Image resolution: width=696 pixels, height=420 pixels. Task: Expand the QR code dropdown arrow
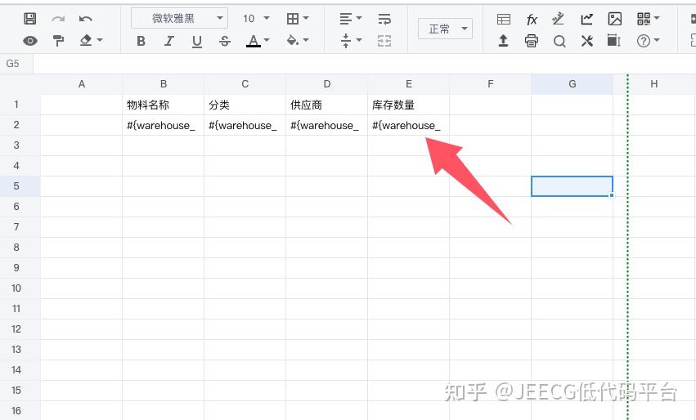coord(657,18)
